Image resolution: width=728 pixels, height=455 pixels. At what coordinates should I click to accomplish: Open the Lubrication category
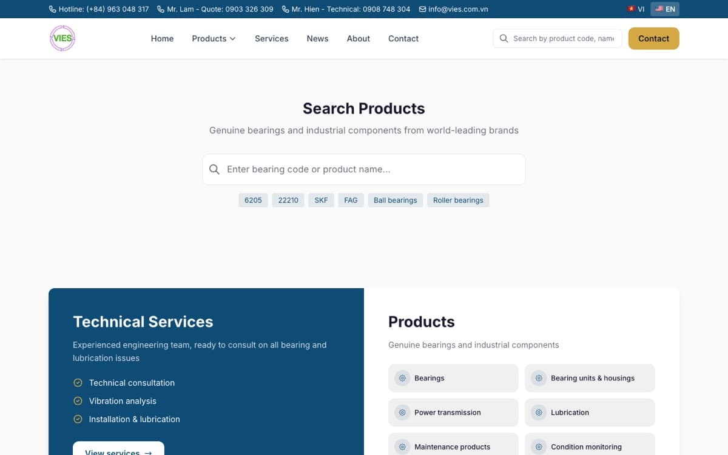[x=590, y=413]
